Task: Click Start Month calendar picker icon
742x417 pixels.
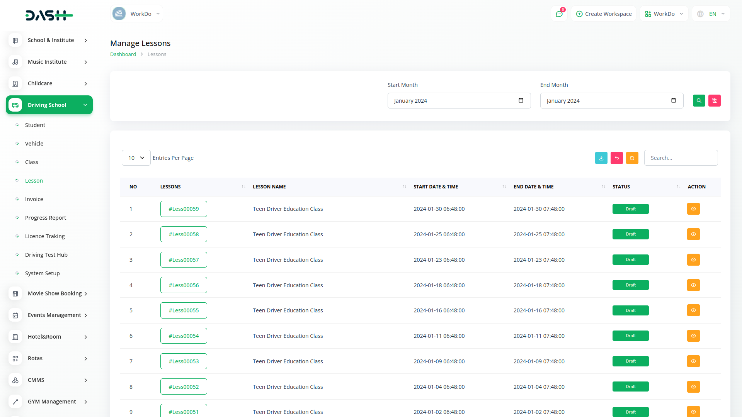Action: click(521, 101)
